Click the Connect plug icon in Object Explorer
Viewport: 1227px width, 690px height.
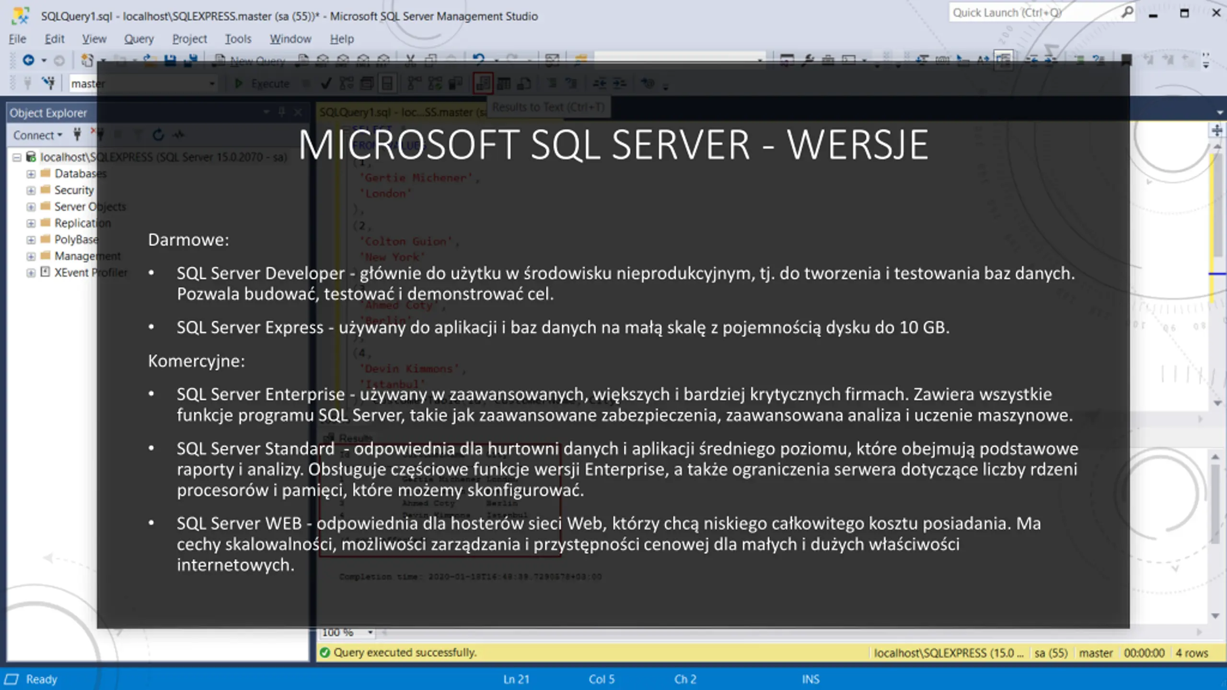point(77,135)
